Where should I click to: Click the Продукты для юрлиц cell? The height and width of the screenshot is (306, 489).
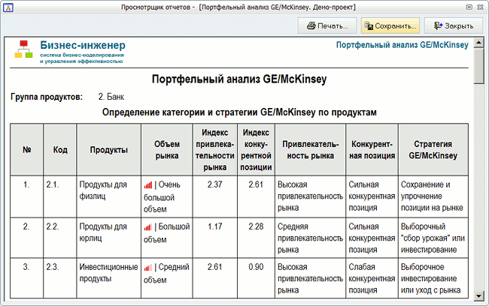tap(109, 238)
